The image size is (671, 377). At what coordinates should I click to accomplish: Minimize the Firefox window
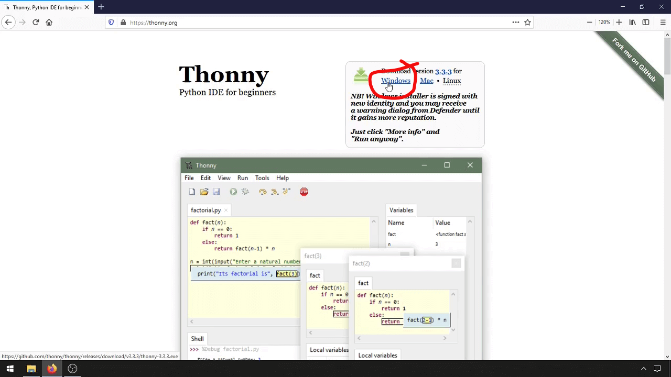[x=622, y=7]
